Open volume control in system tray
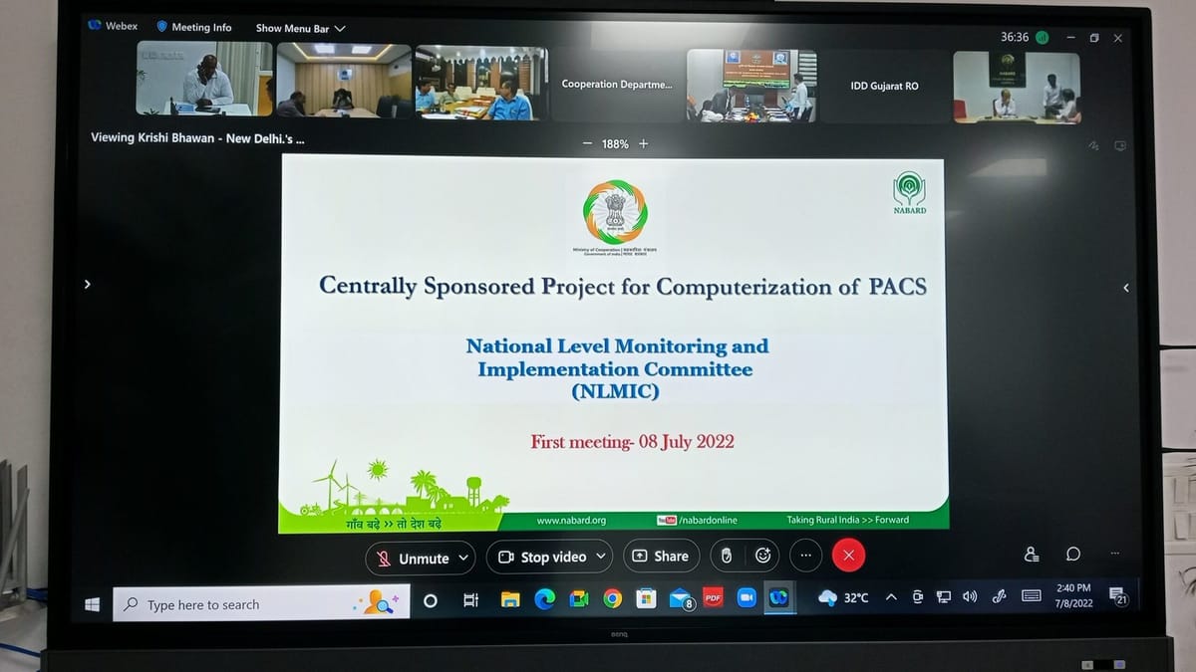The image size is (1196, 672). point(970,596)
